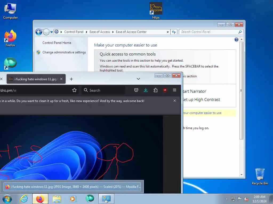Screen dimensions: 273x204
Task: Click the Control Panel scroll down arrow
Action: tap(241, 175)
